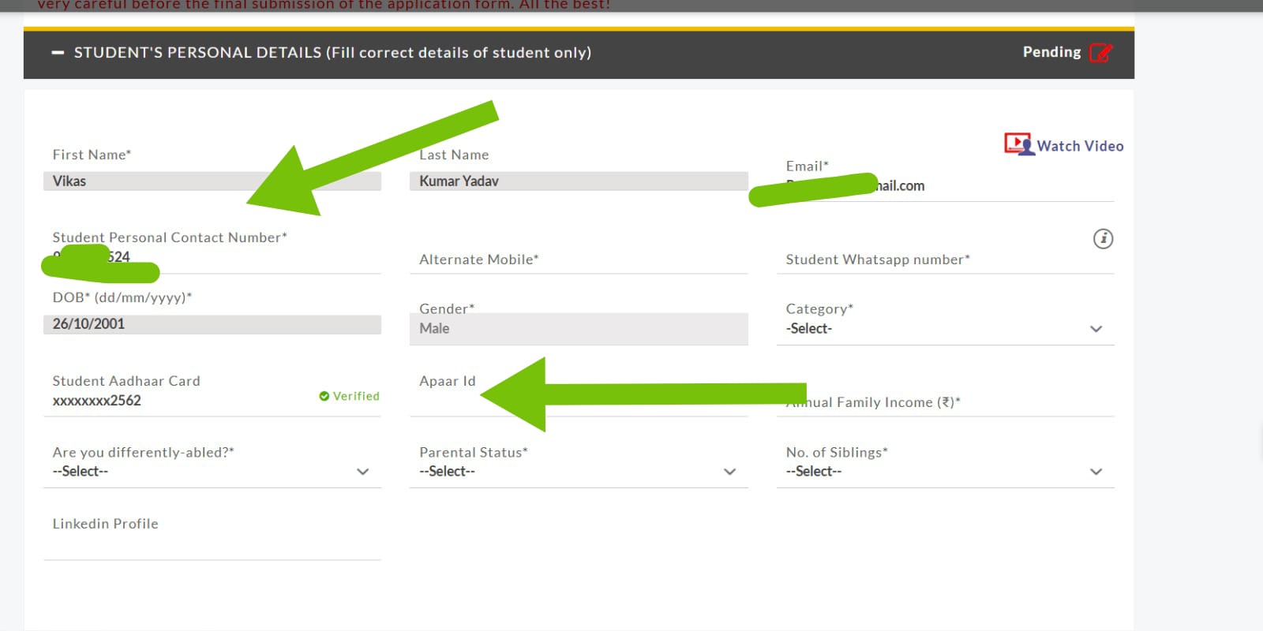Image resolution: width=1263 pixels, height=631 pixels.
Task: Click the Student Personal Contact Number field
Action: (x=212, y=259)
